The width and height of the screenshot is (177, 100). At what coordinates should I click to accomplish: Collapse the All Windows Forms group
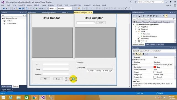[2, 18]
